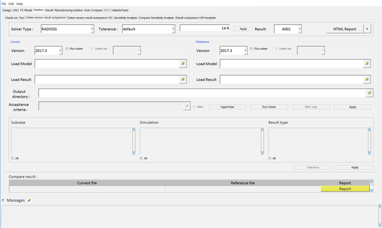Open the Edit menu
382x228 pixels.
pos(11,4)
